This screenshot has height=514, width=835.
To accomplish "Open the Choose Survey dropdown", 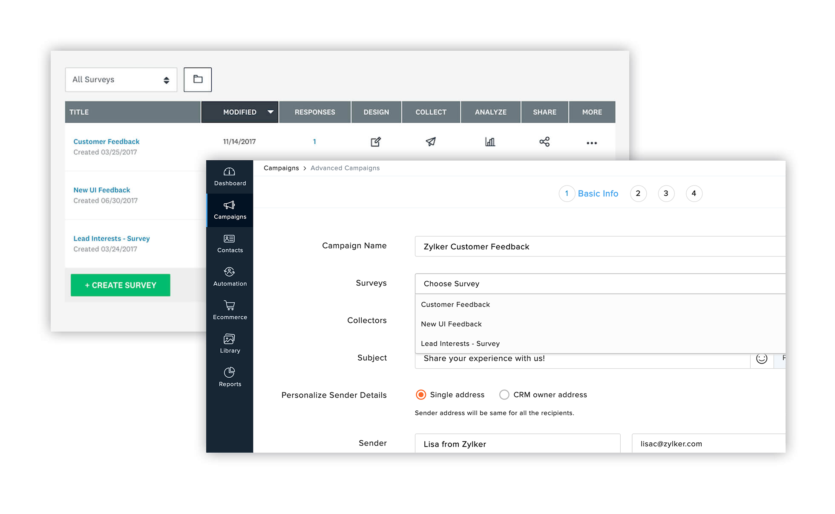I will 599,283.
